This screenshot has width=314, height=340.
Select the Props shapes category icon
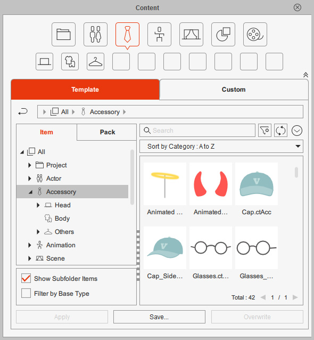[224, 35]
